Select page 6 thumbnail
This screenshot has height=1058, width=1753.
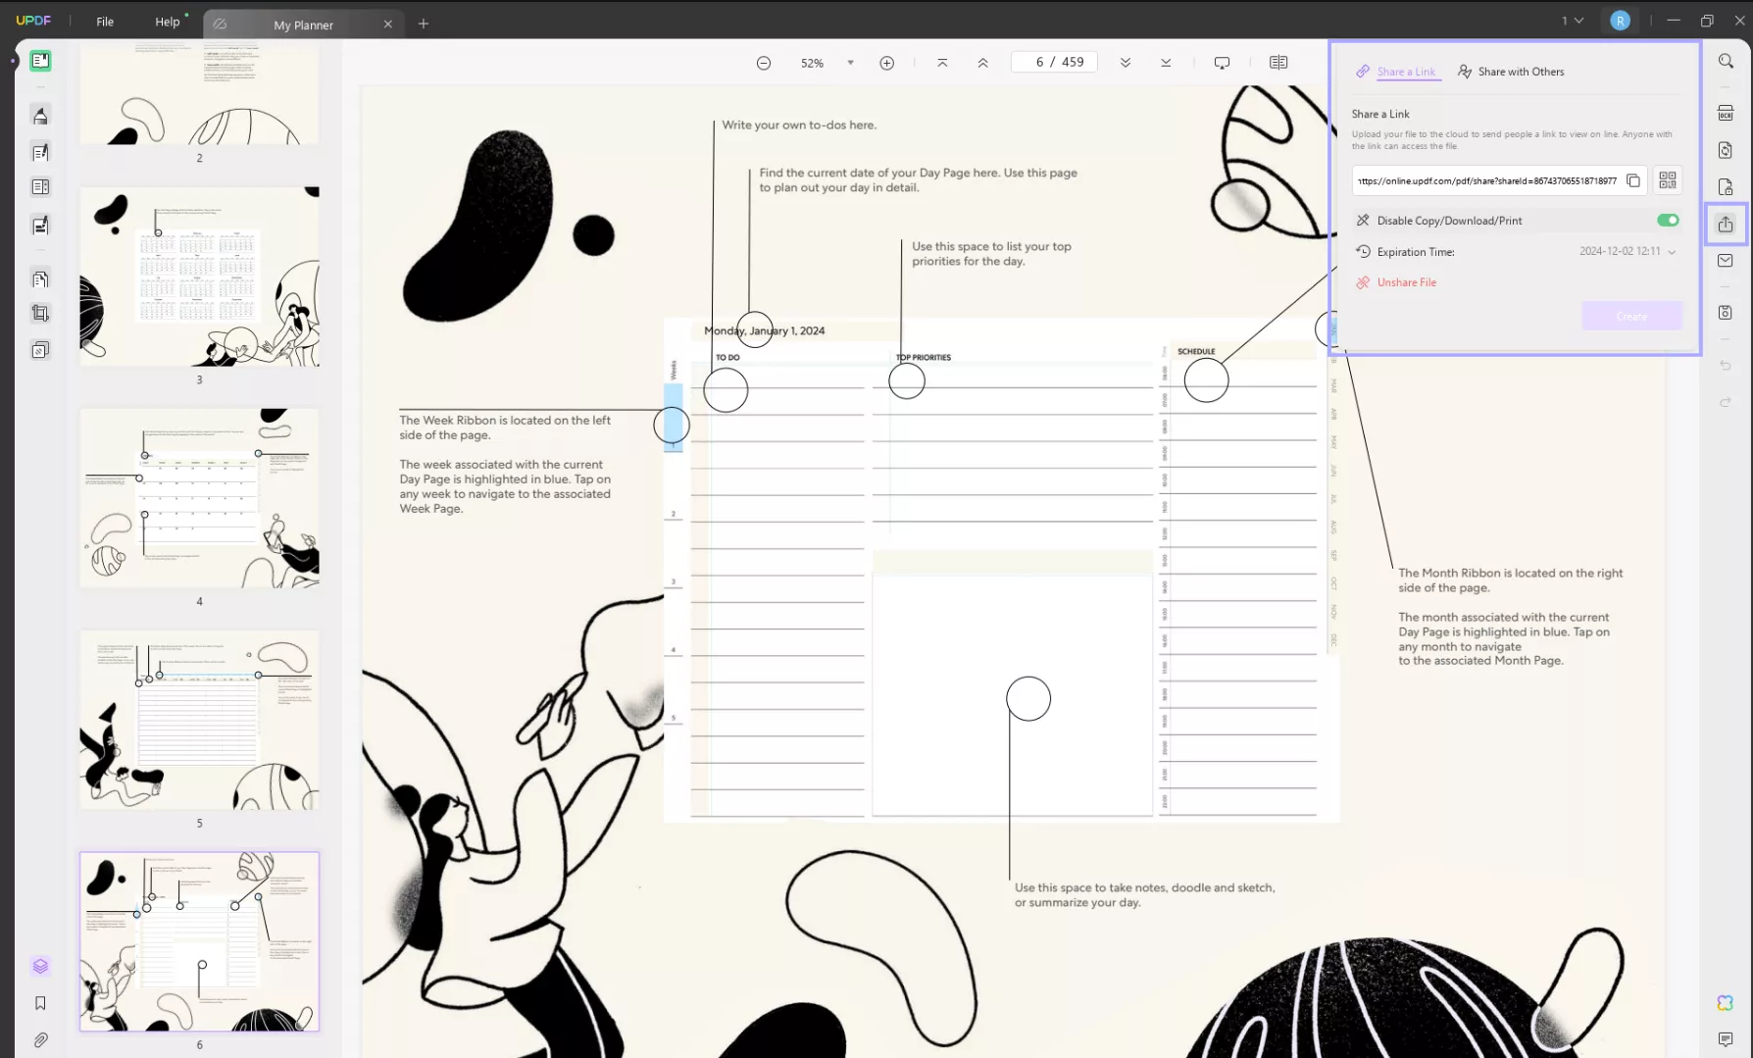(x=199, y=941)
